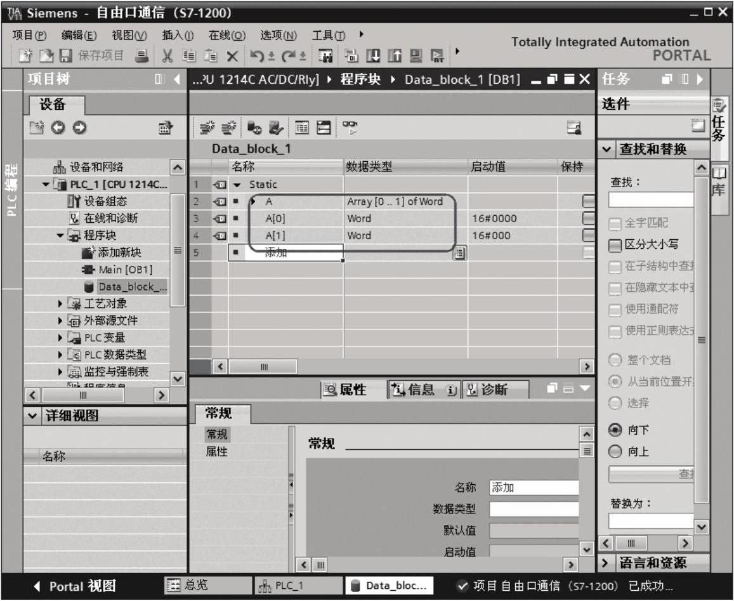Enable the 在隐藏文本中查找 checkbox
The height and width of the screenshot is (601, 734).
(x=615, y=288)
